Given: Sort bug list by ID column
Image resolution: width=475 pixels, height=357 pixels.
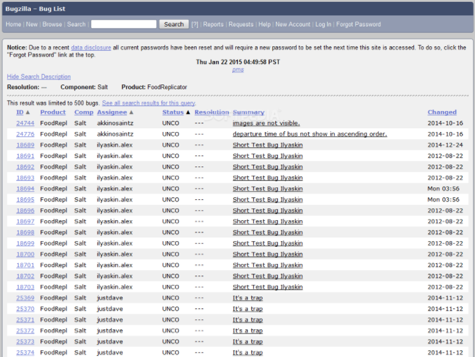Looking at the screenshot, I should (20, 112).
